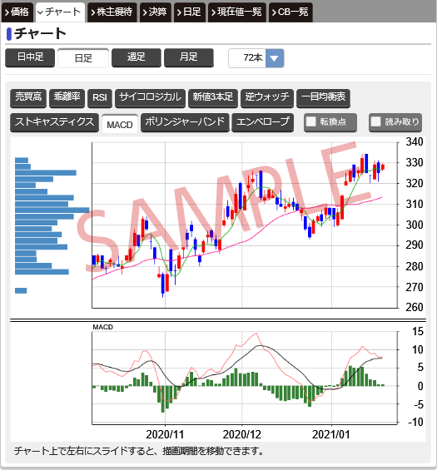
Task: Switch chart to 週足 weekly view
Action: [137, 57]
